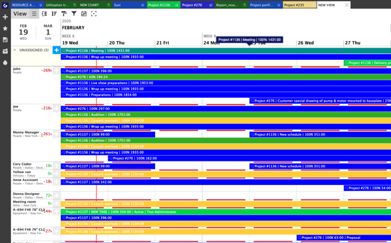
Task: Open the paint roller coloring tool
Action: pos(64,14)
